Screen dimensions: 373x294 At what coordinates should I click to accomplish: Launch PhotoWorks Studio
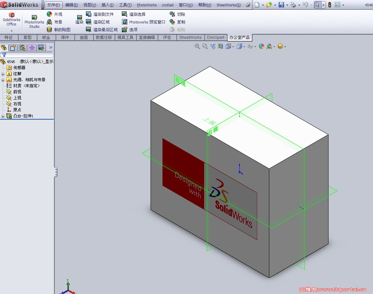[34, 21]
